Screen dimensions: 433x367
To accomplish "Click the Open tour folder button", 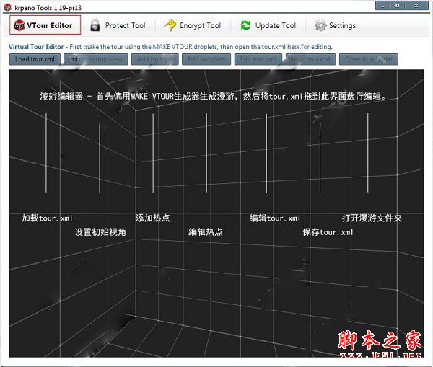I will [x=369, y=59].
